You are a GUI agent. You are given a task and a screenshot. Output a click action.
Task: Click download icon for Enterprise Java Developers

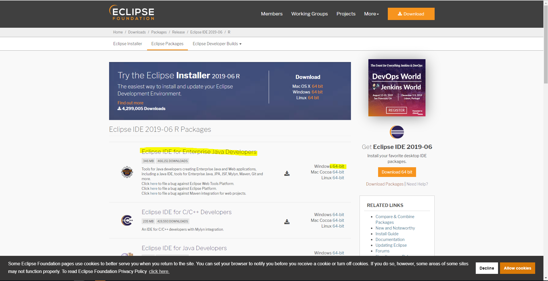pyautogui.click(x=287, y=174)
